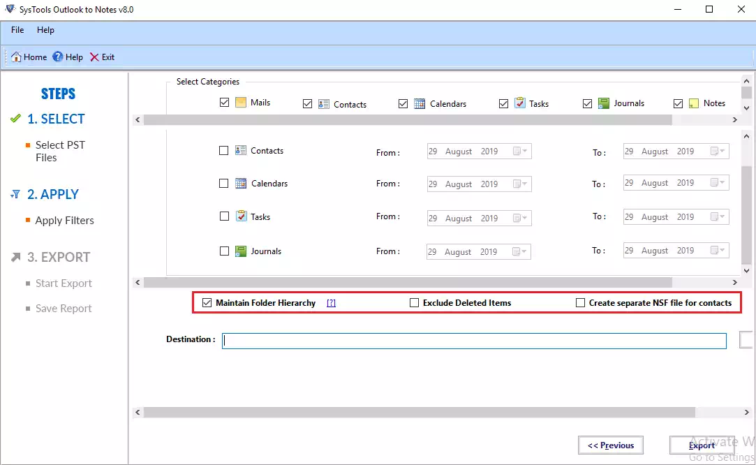Click the yellow Notes icon in Select Categories
This screenshot has height=465, width=756.
point(694,103)
